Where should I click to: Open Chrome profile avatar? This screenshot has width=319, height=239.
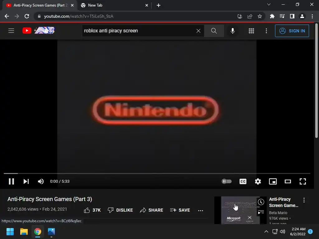coord(302,16)
